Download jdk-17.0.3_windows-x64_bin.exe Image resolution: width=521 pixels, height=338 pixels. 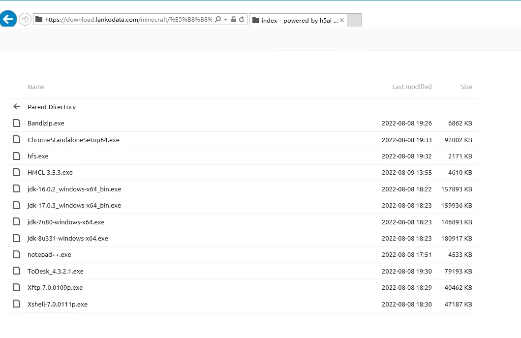click(x=74, y=205)
